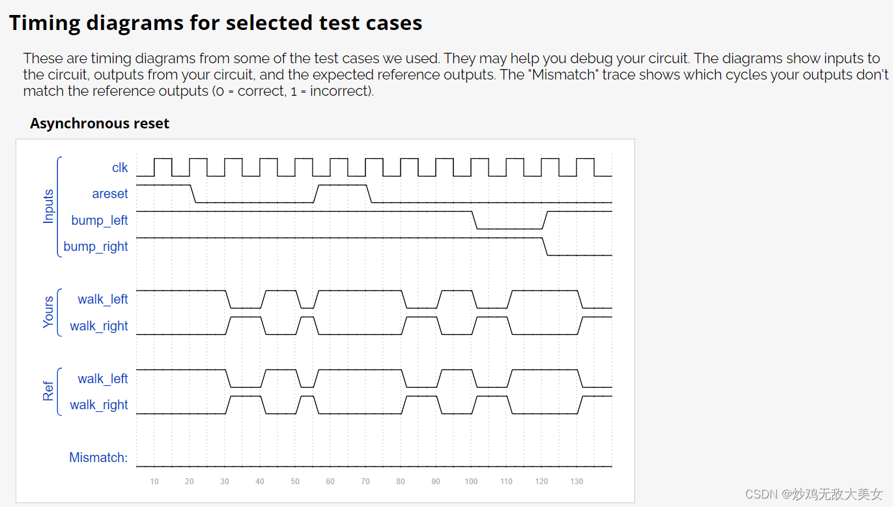
Task: Click time marker 100 on axis
Action: (x=471, y=482)
